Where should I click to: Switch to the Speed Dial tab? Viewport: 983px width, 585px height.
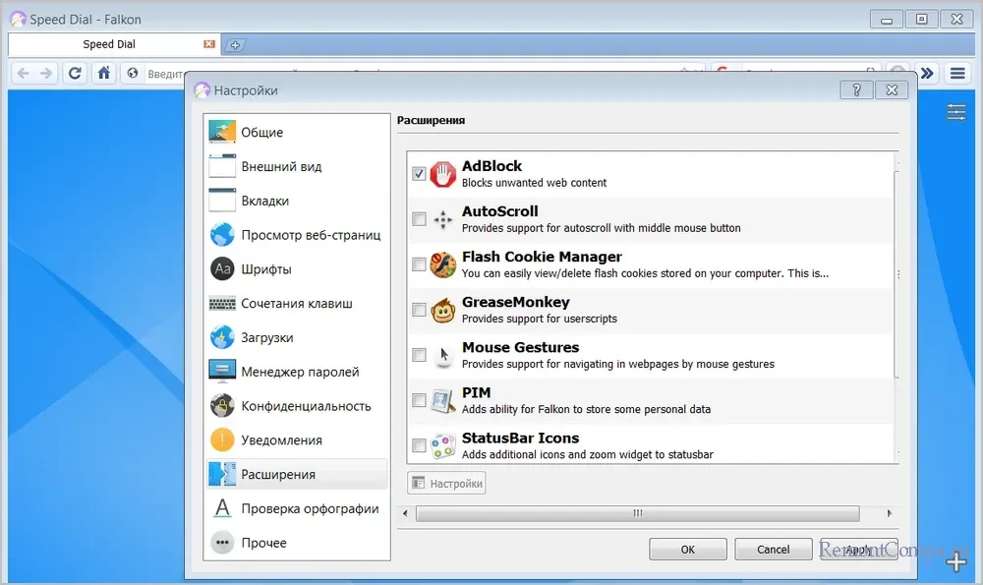(114, 44)
